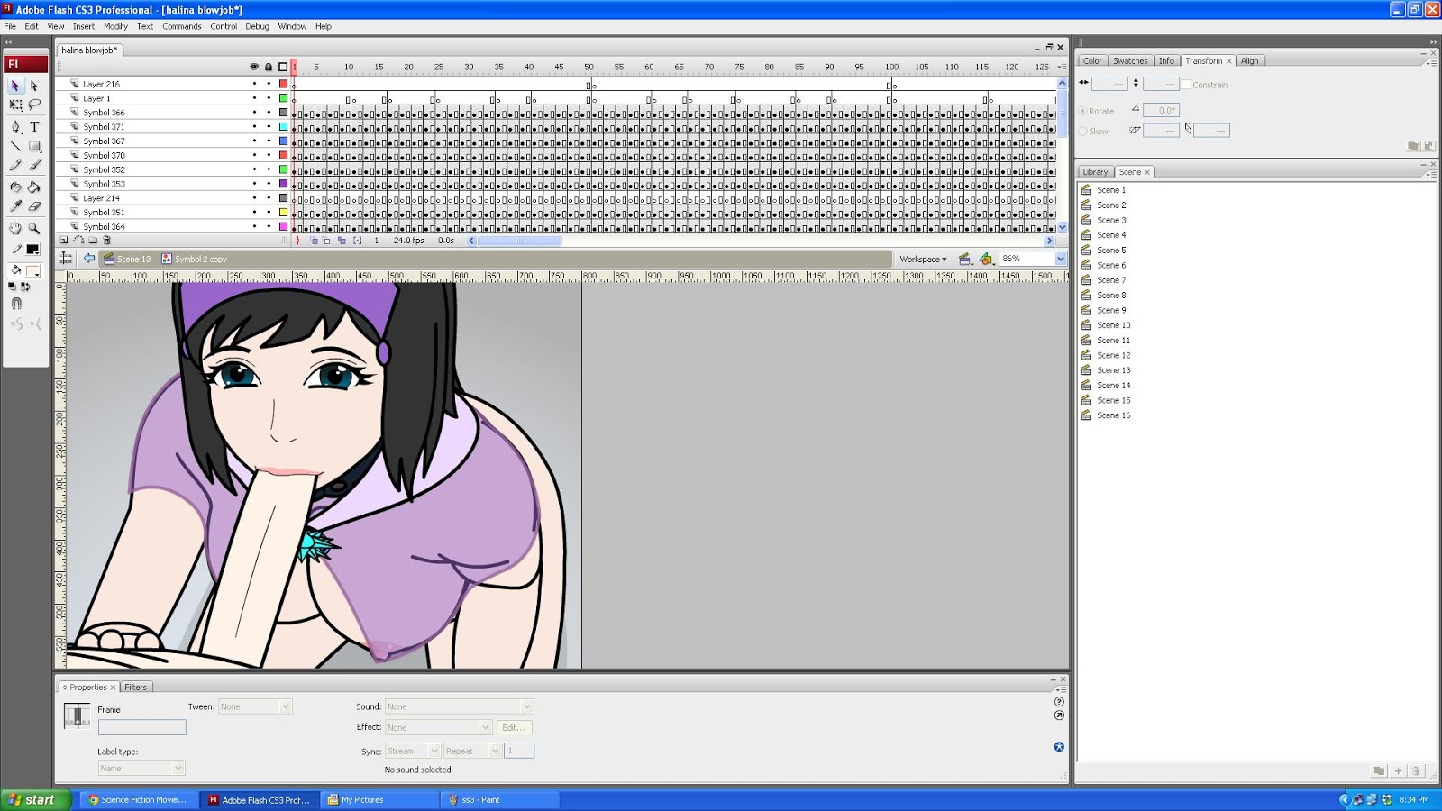Click the Edit Scene clapper icon
The image size is (1442, 811).
[964, 259]
